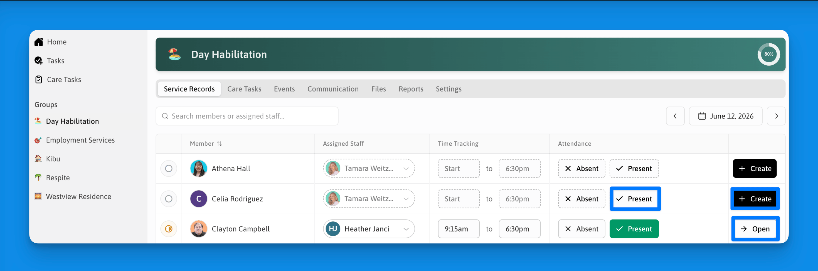This screenshot has width=818, height=271.
Task: Edit Clayton Campbell's 6:30pm end time
Action: pos(519,229)
